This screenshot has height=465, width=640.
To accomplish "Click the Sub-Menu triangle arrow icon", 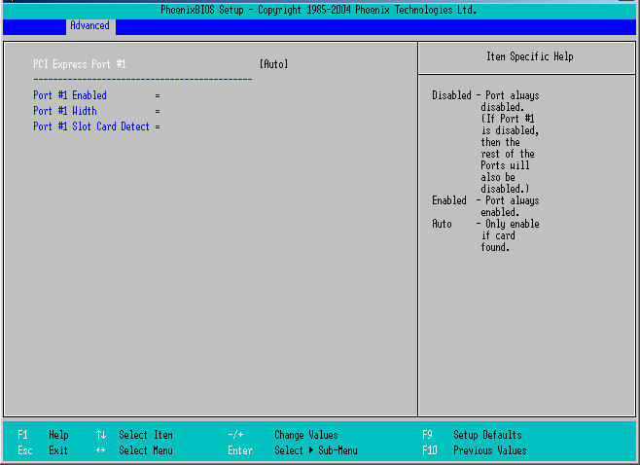I will coord(311,450).
